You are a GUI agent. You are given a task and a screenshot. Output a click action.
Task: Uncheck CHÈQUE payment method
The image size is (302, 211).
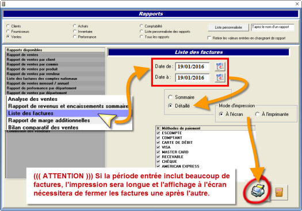(158, 162)
